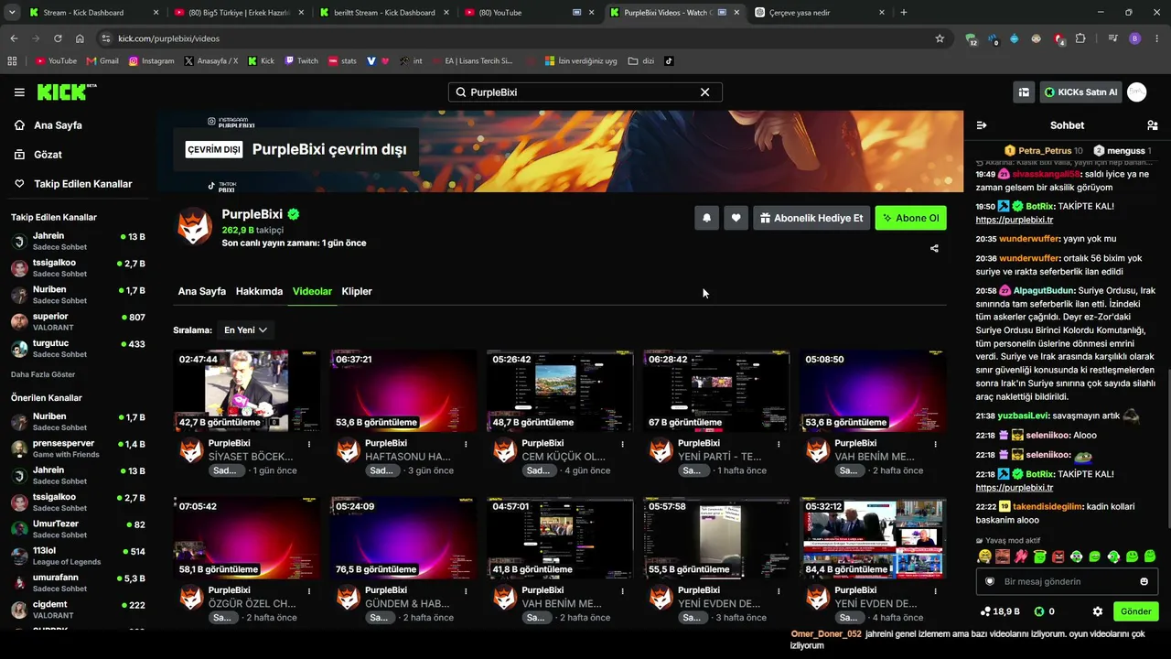Click the KICKs Satın Al button
The height and width of the screenshot is (659, 1171).
click(x=1080, y=92)
